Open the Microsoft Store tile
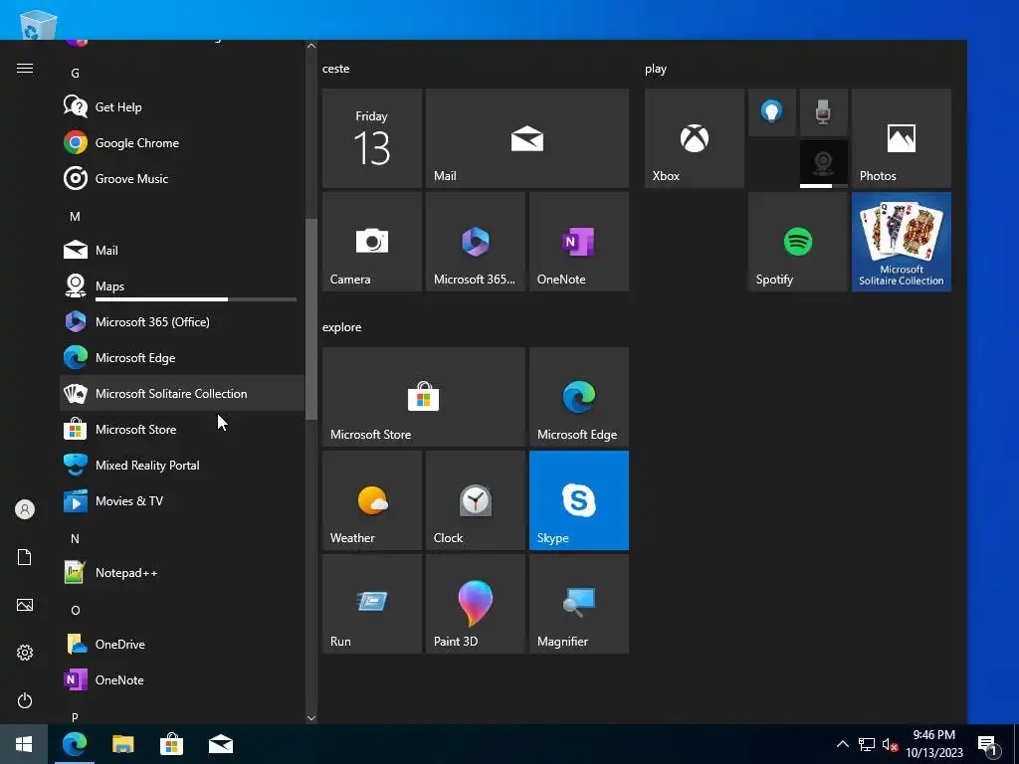1019x764 pixels. 424,397
